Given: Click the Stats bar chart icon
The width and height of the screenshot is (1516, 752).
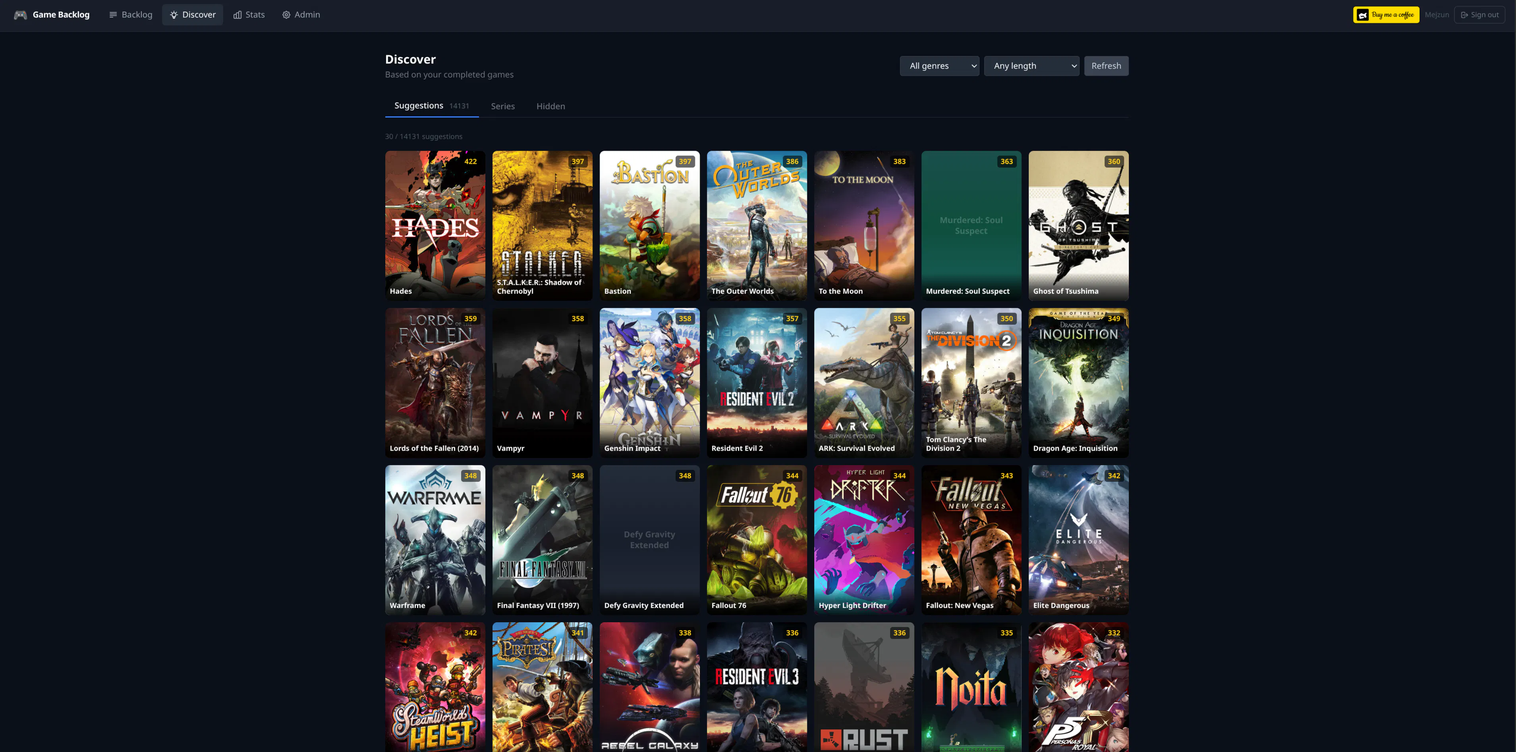Looking at the screenshot, I should [237, 15].
